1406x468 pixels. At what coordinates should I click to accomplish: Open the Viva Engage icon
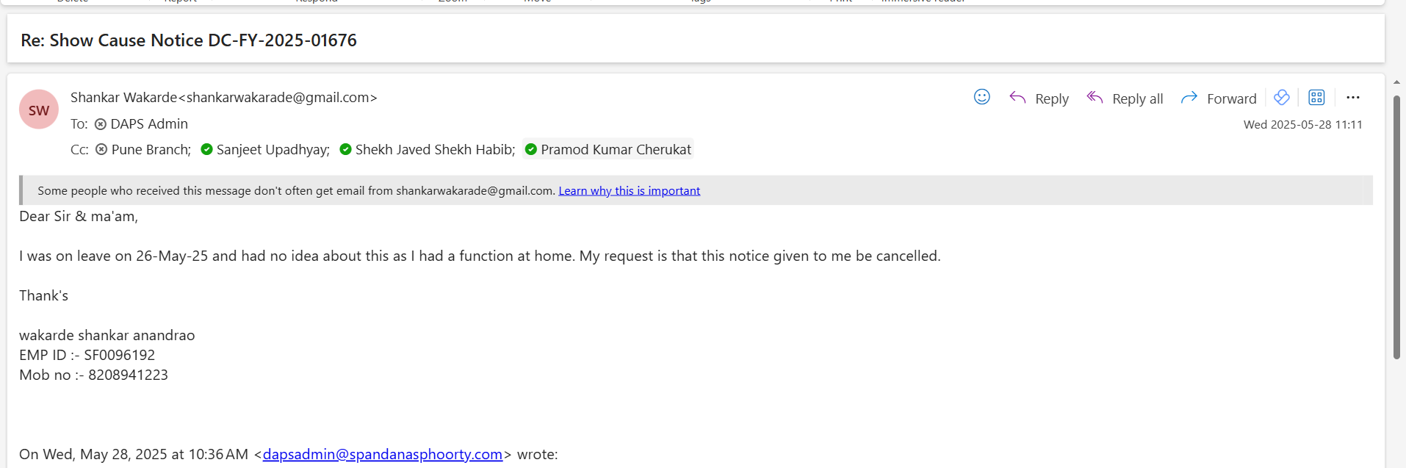pyautogui.click(x=1282, y=98)
